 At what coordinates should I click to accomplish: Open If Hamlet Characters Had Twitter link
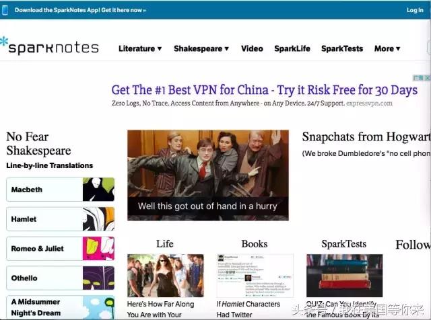[248, 309]
